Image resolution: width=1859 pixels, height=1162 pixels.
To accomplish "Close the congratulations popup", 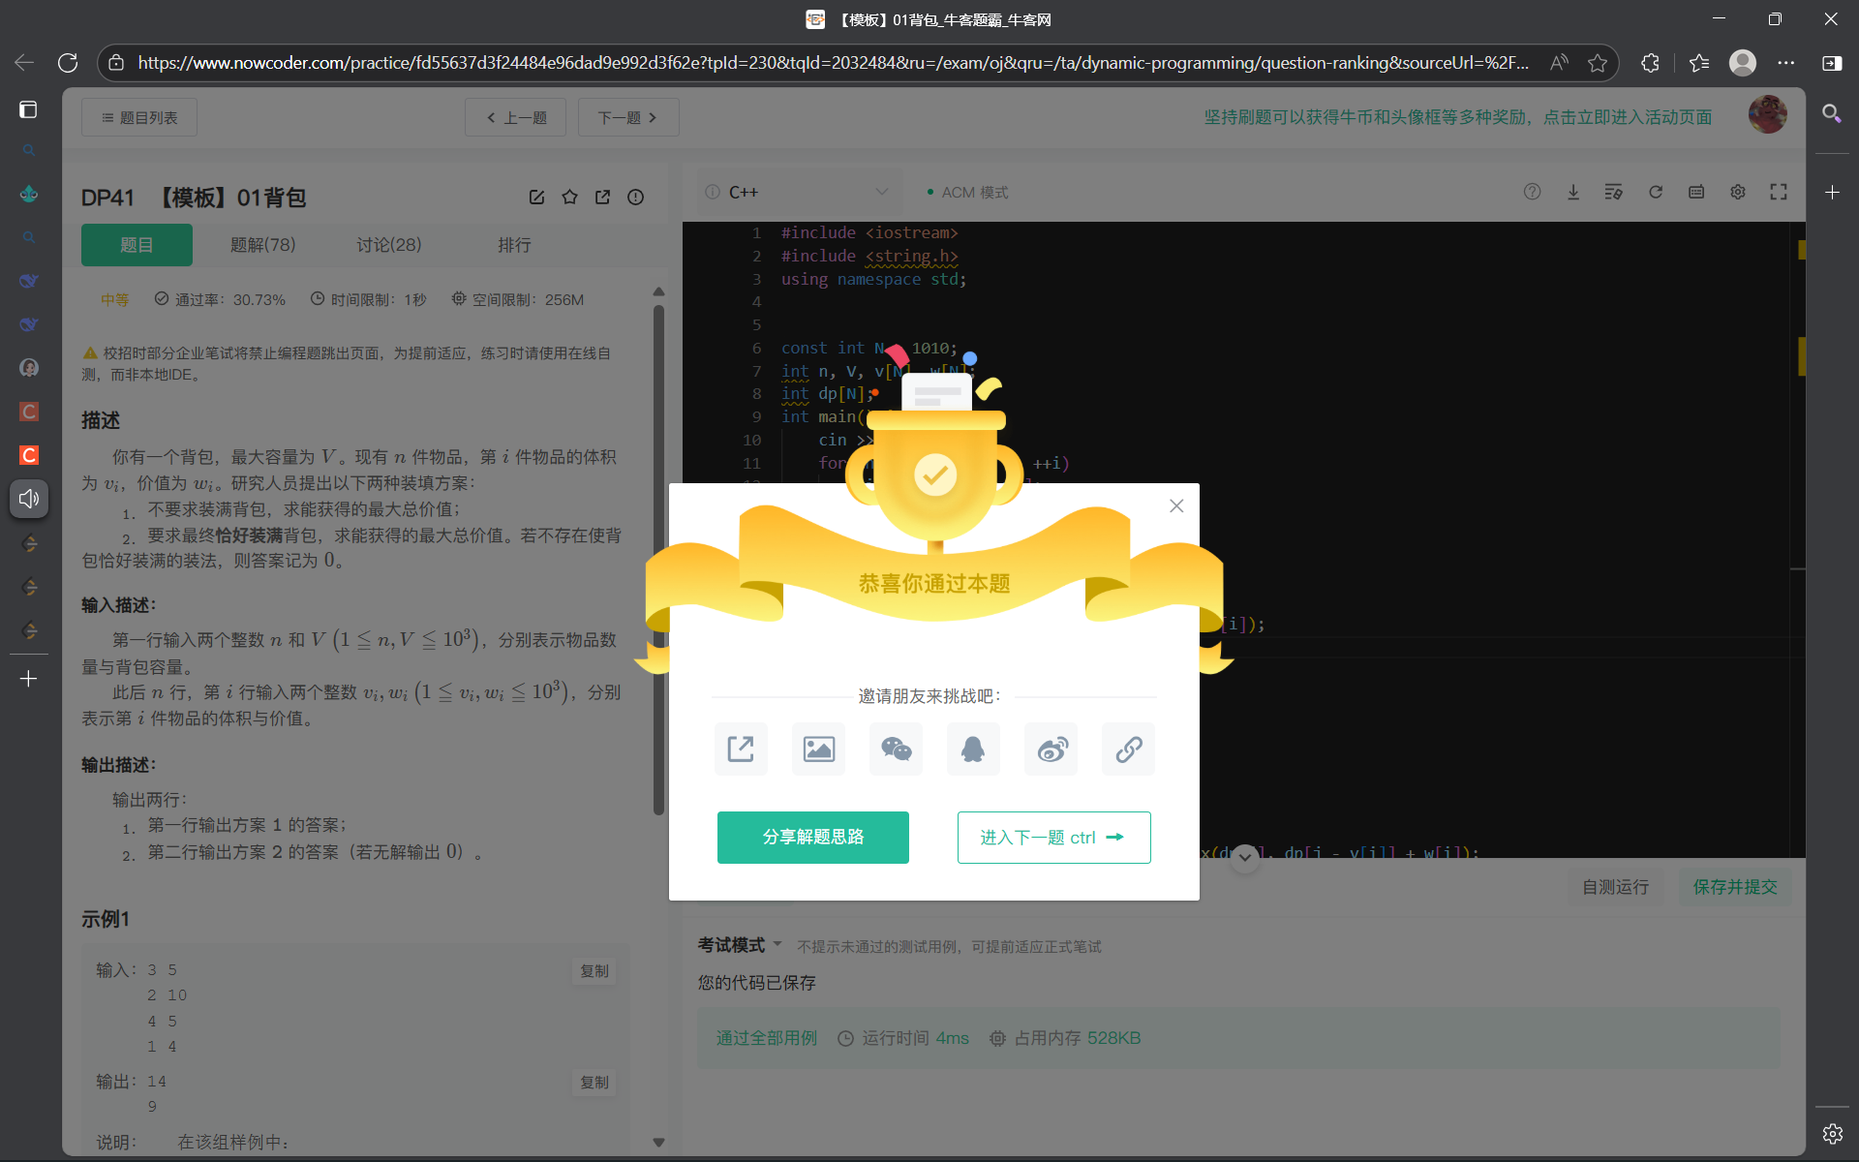I will click(x=1176, y=505).
